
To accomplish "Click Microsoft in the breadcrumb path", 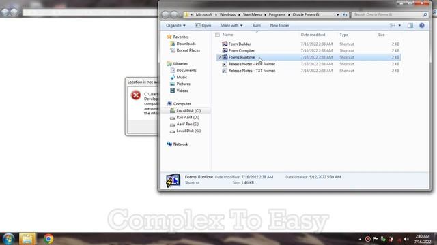I will 204,15.
